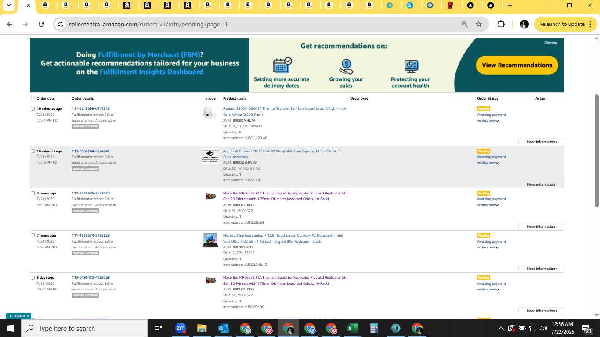Click the volume speaker tray icon
Screen dimensions: 600x337
click(x=543, y=328)
